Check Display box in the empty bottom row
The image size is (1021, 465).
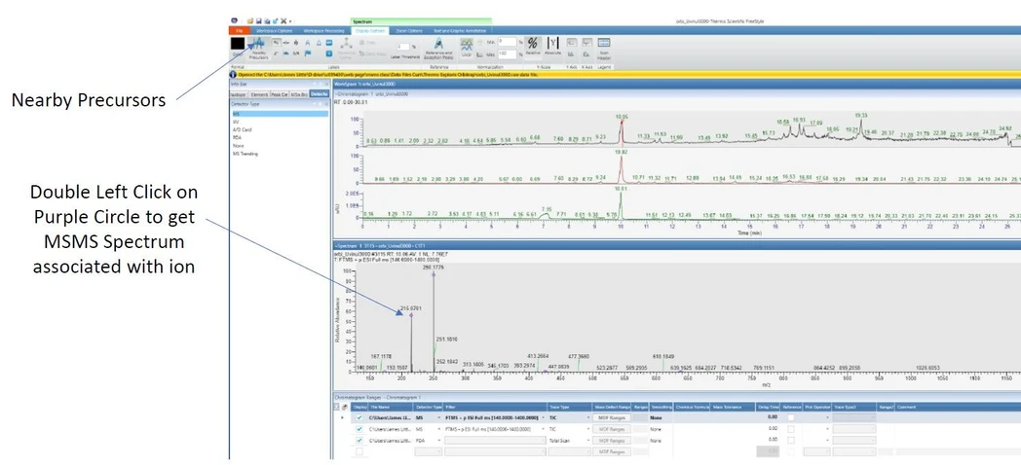(359, 451)
